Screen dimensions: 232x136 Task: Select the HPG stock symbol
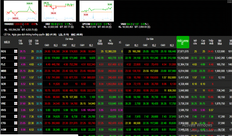pyautogui.click(x=3, y=58)
